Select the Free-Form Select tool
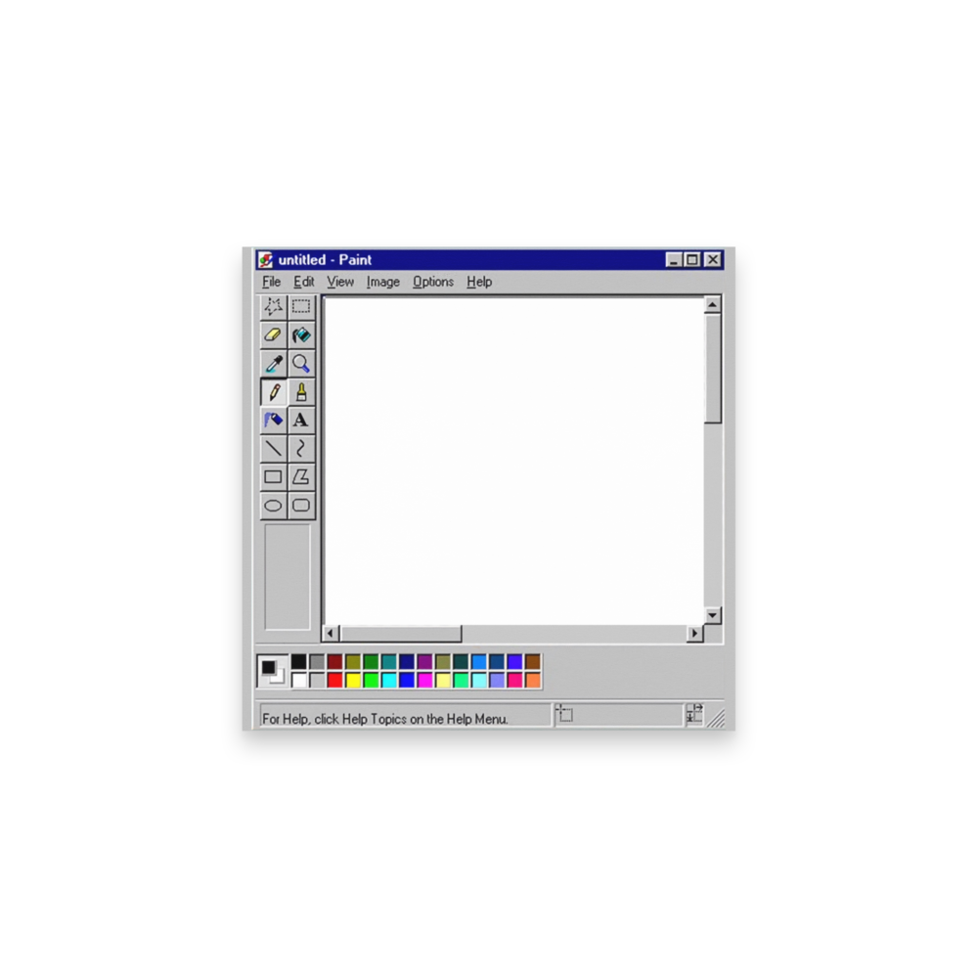The width and height of the screenshot is (978, 978). (273, 306)
